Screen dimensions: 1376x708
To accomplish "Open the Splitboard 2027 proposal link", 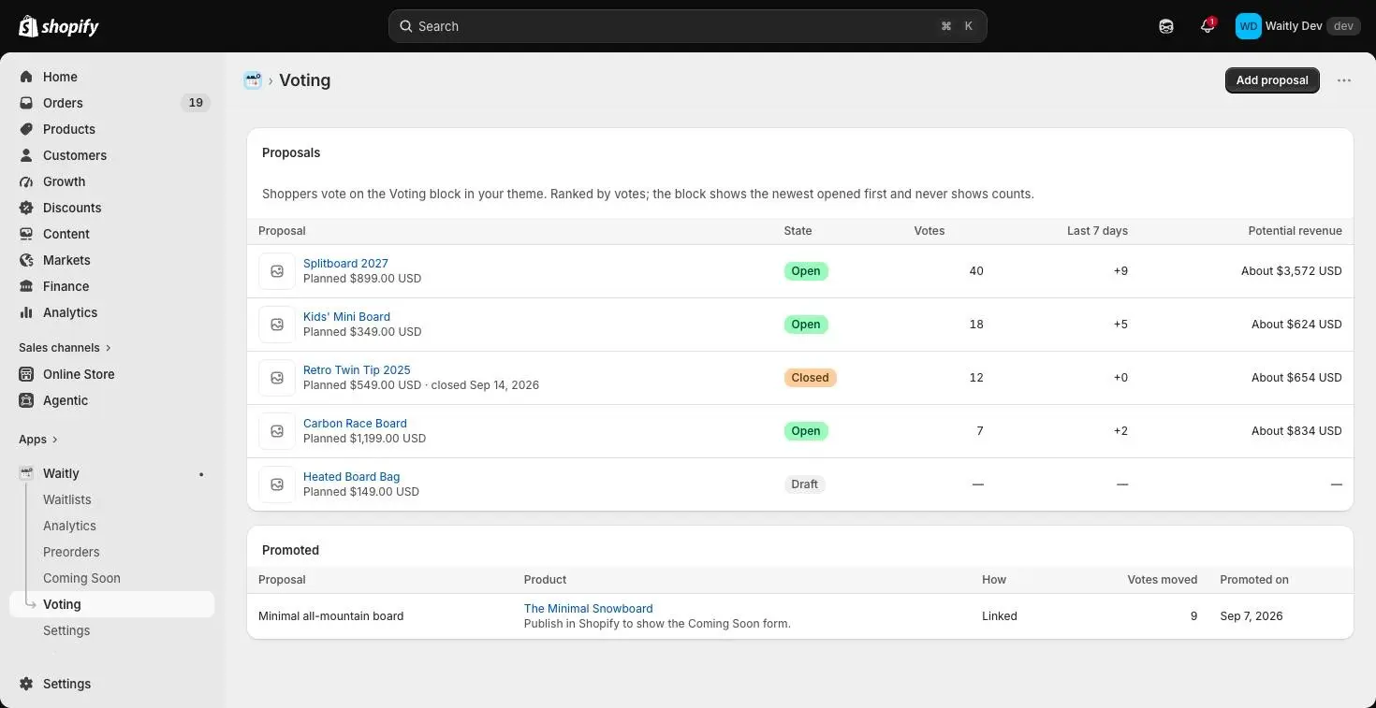I will (345, 264).
